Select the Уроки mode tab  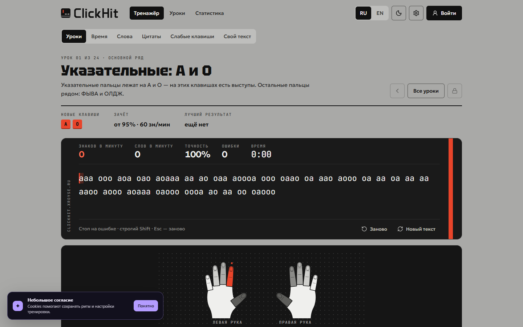[x=74, y=36]
